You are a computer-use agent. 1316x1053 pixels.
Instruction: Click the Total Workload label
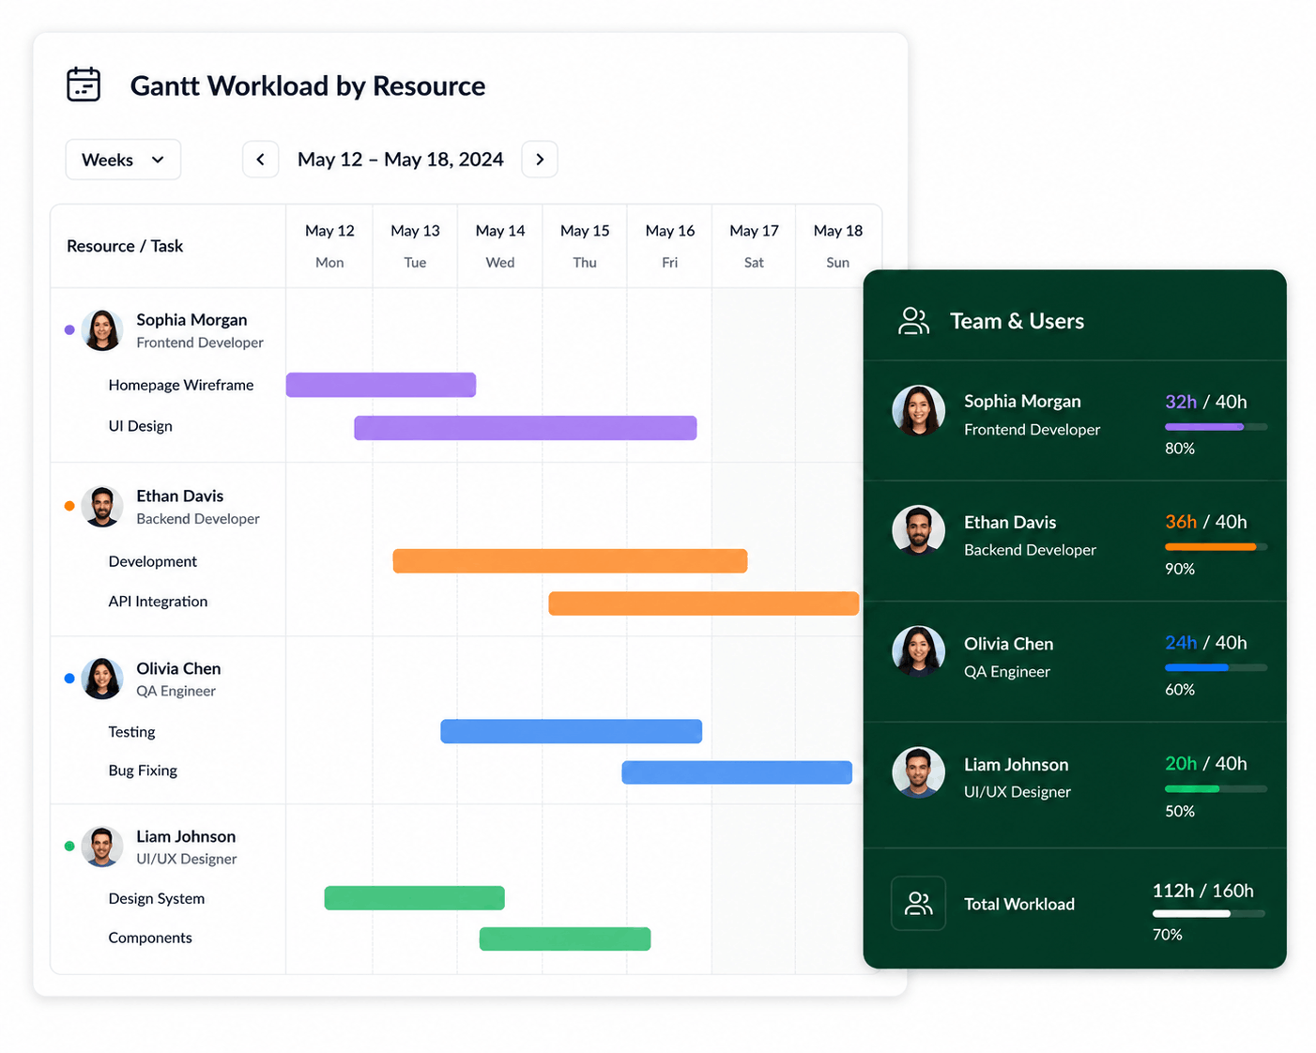click(x=1019, y=904)
